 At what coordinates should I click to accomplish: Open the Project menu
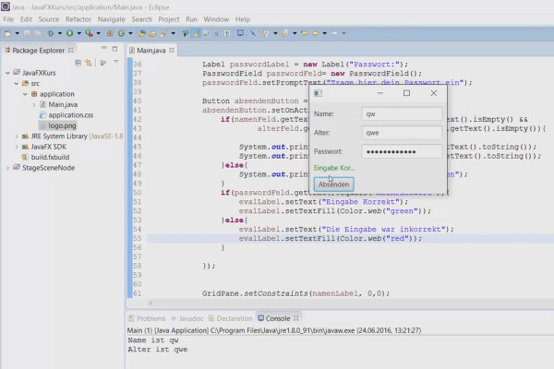(169, 19)
